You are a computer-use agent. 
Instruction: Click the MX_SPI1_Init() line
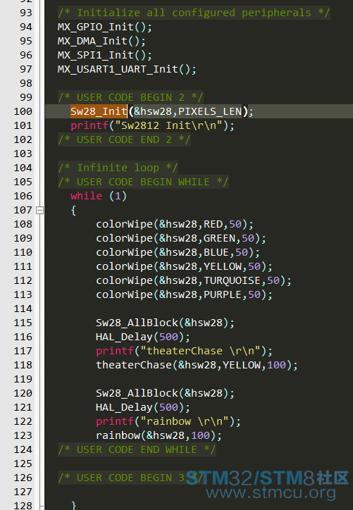click(x=105, y=55)
